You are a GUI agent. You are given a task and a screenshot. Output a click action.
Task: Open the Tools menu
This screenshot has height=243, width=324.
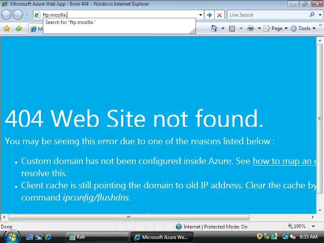303,28
